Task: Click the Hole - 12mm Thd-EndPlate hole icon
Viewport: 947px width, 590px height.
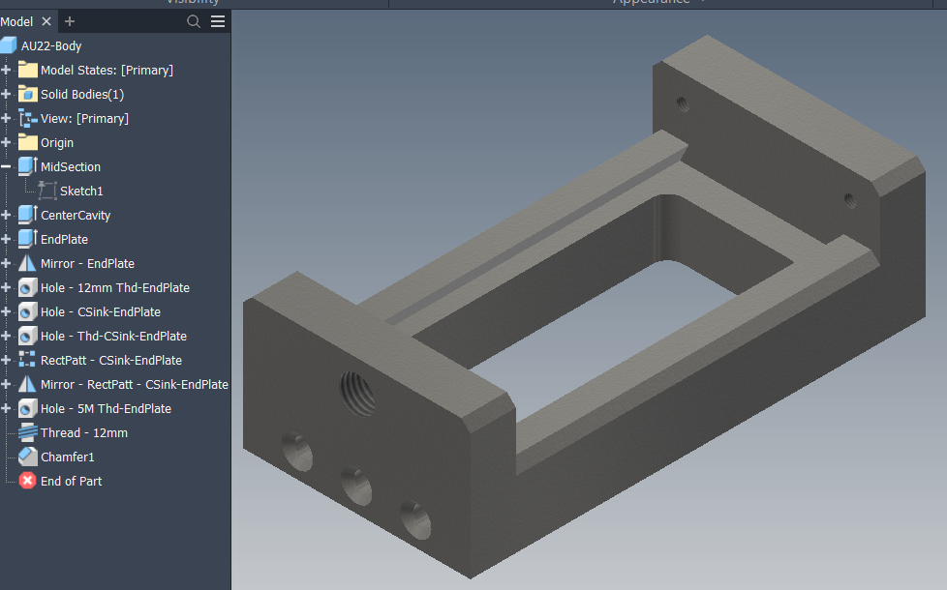Action: coord(26,286)
